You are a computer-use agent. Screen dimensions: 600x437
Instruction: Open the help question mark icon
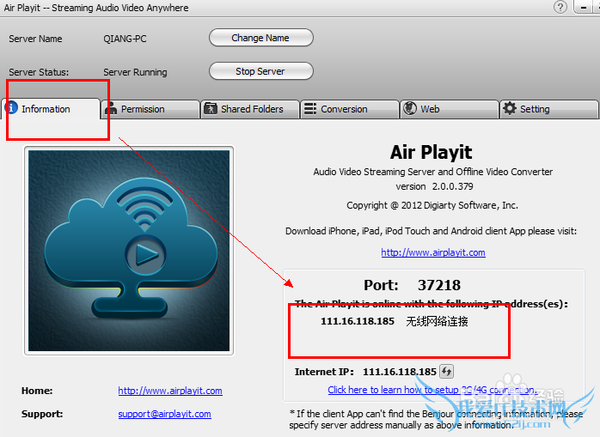coord(560,7)
